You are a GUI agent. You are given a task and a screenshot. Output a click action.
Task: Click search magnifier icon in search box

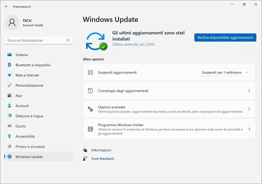68,40
